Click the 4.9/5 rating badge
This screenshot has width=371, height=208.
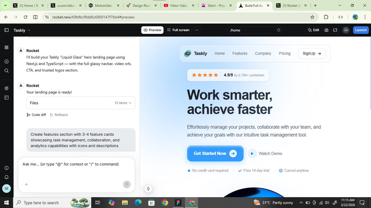coord(228,75)
